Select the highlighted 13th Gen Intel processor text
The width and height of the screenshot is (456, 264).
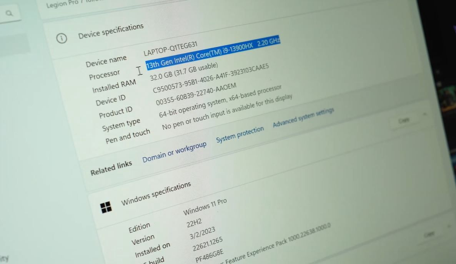coord(213,53)
